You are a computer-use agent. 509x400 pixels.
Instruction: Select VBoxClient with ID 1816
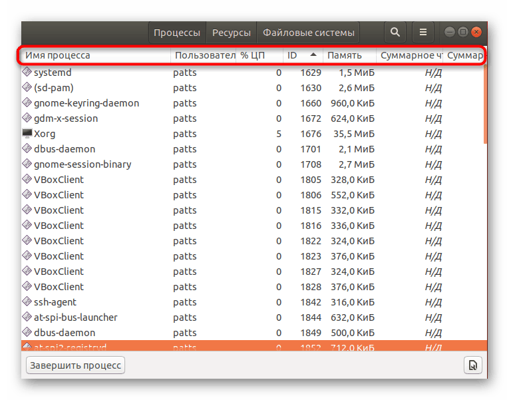(253, 226)
